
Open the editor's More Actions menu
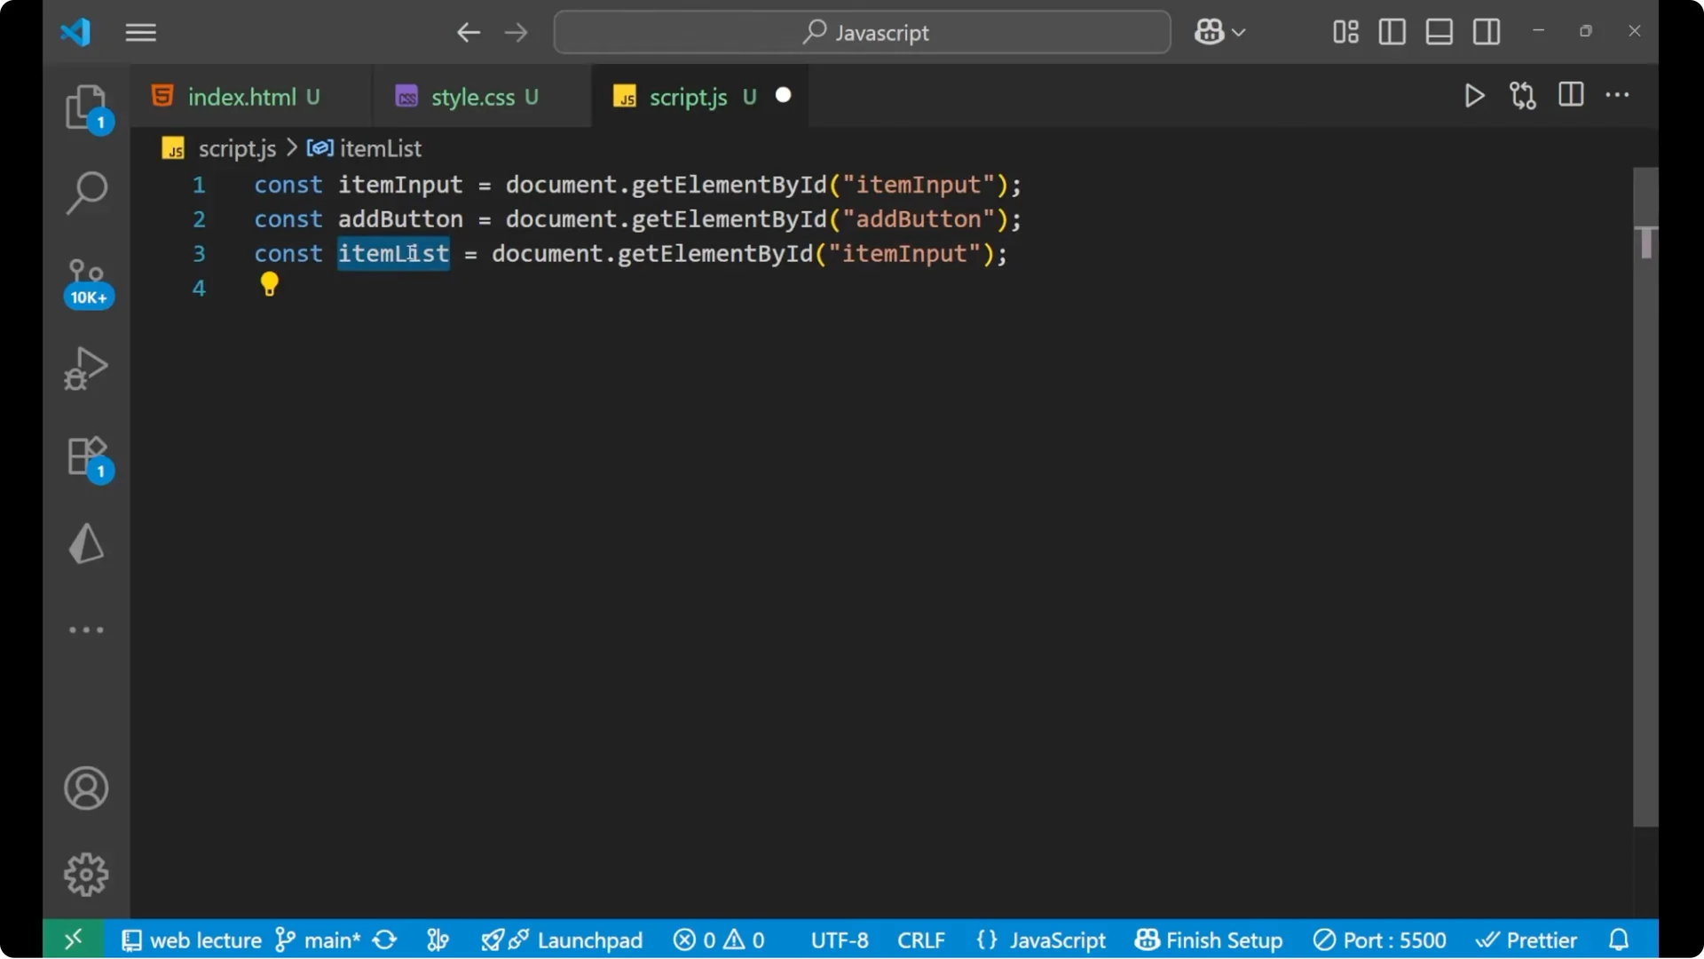pyautogui.click(x=1619, y=96)
